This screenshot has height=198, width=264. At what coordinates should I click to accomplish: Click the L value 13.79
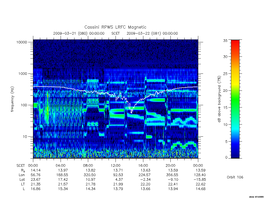pos(118,189)
